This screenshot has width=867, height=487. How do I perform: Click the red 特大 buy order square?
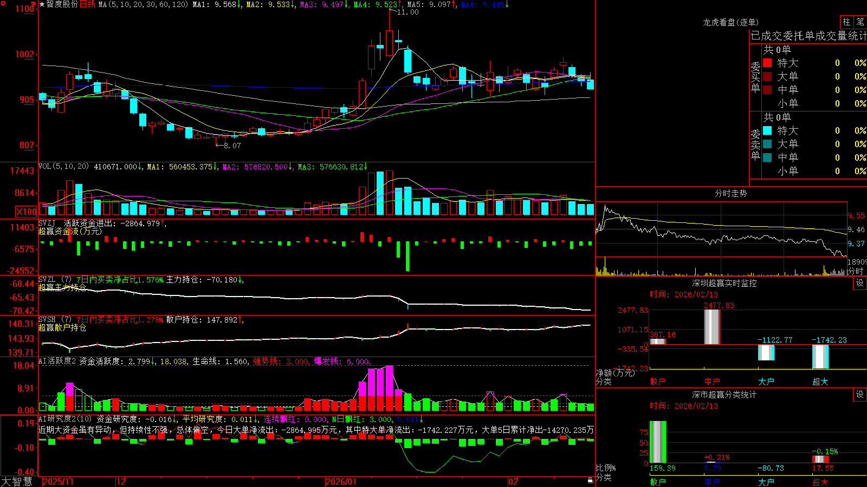[767, 63]
